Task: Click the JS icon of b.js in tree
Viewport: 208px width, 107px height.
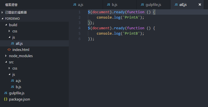Action: pos(12,87)
